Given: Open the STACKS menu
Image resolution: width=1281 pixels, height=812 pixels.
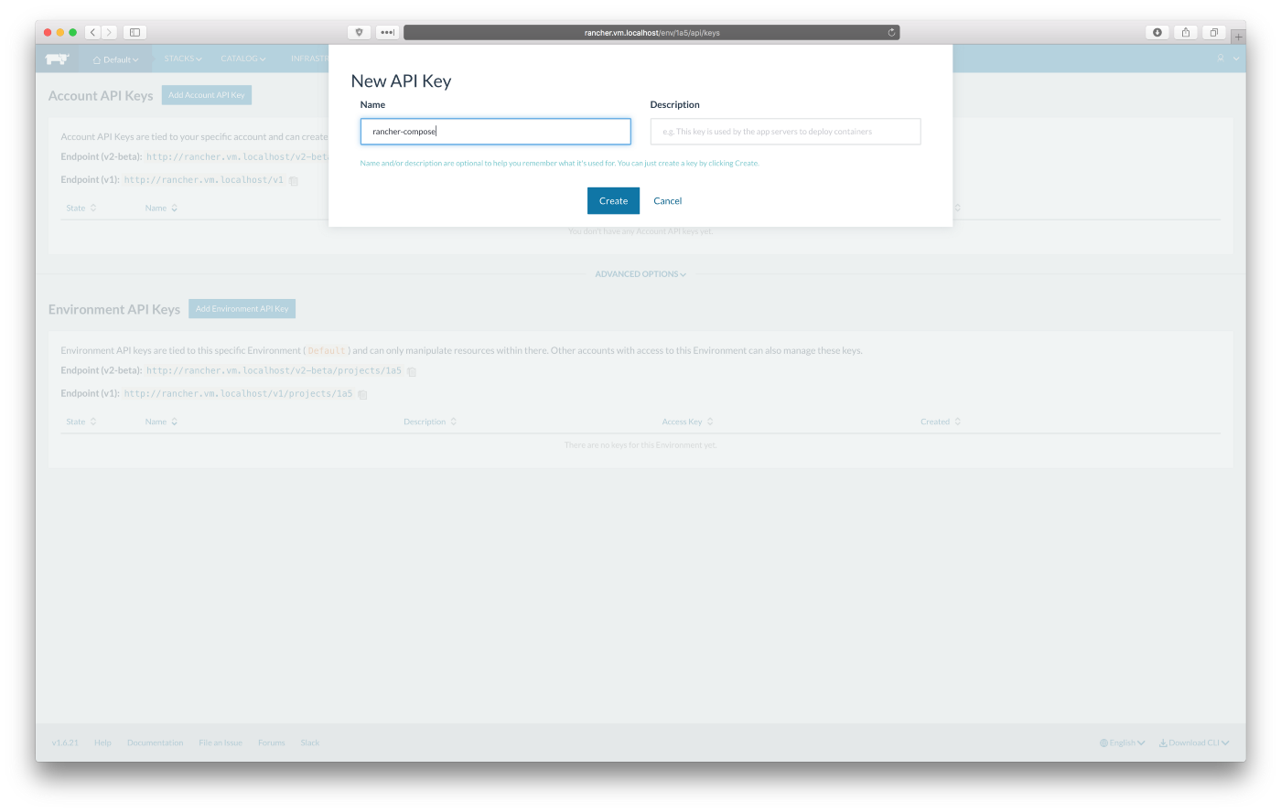Looking at the screenshot, I should pos(183,59).
